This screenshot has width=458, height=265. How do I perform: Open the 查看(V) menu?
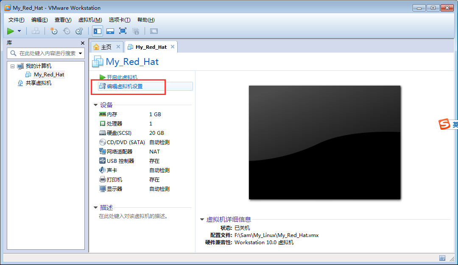click(63, 20)
